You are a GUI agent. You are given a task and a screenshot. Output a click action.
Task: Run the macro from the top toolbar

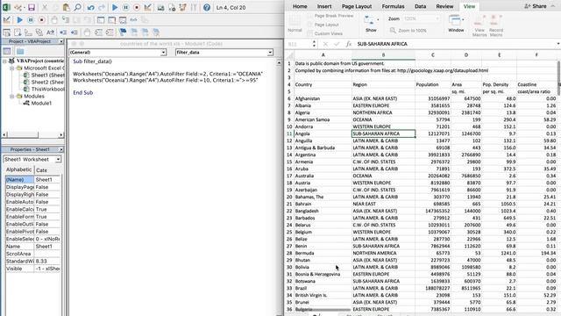pos(115,7)
